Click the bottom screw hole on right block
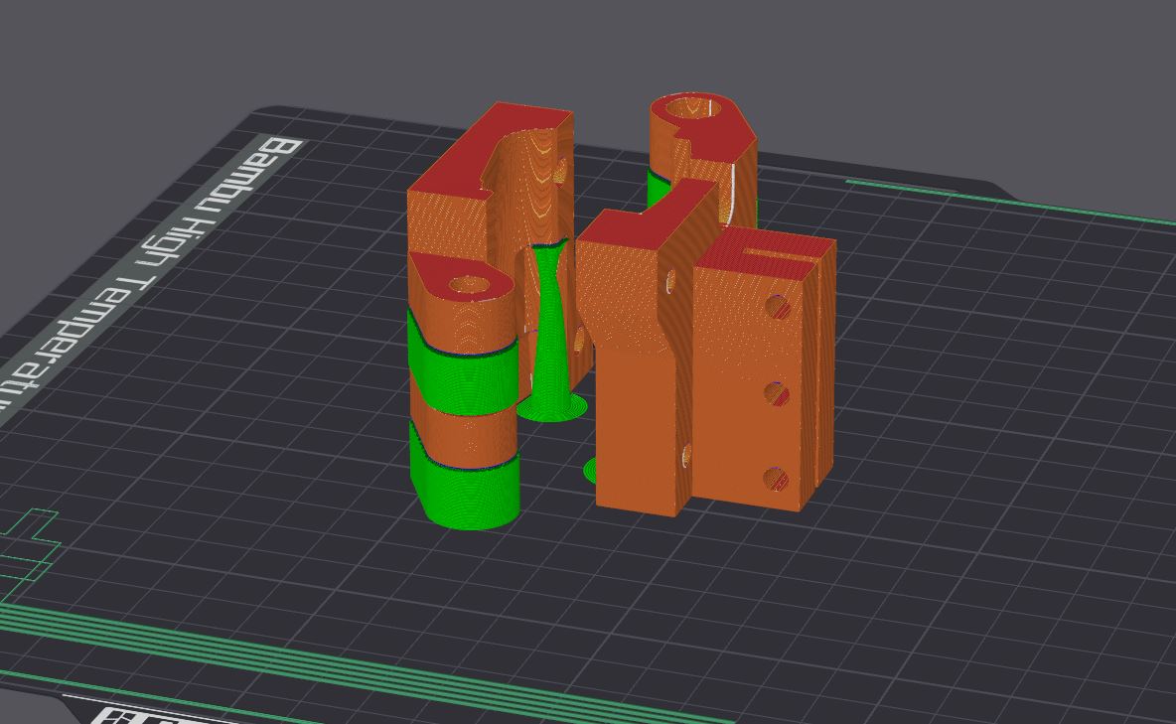Image resolution: width=1176 pixels, height=724 pixels. pyautogui.click(x=776, y=480)
